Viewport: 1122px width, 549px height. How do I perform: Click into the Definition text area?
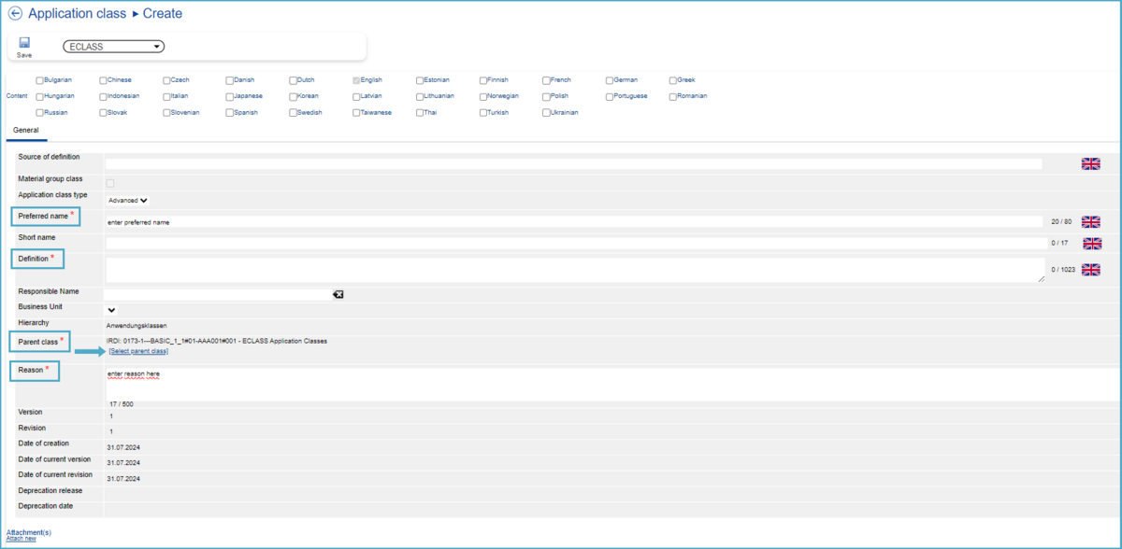[574, 270]
